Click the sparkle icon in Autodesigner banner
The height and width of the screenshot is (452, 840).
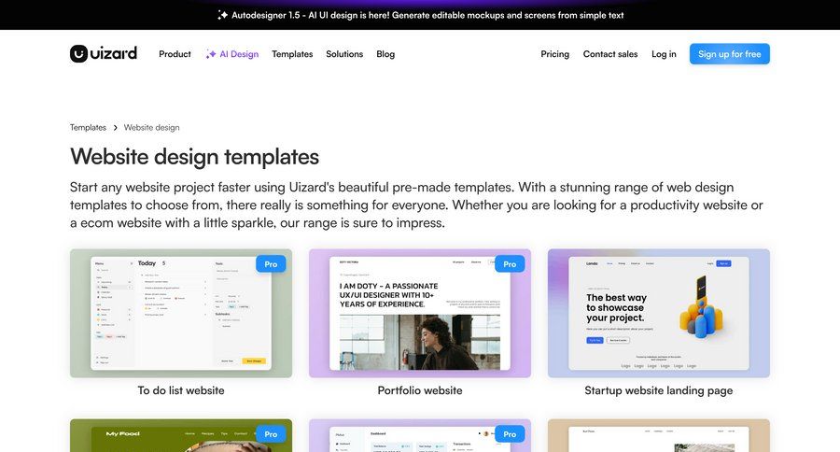pyautogui.click(x=222, y=15)
